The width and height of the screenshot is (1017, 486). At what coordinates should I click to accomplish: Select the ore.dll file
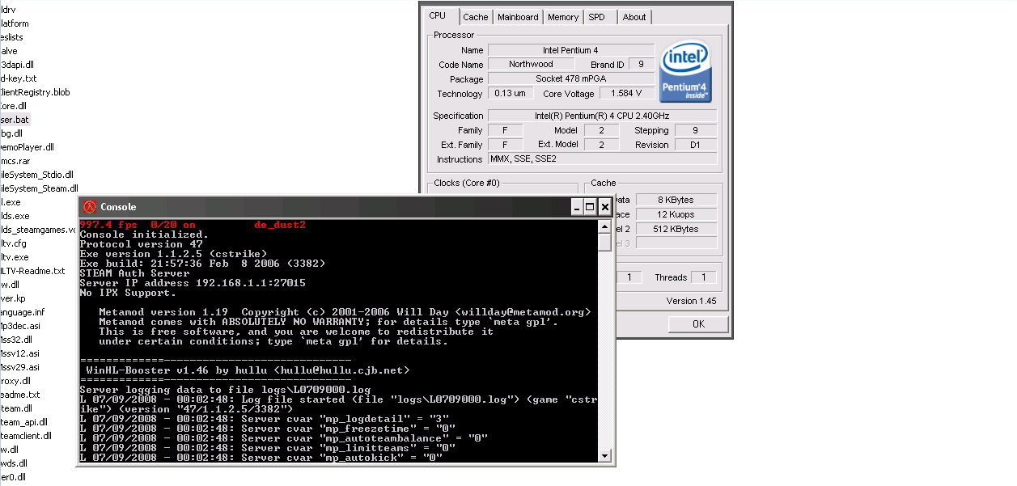point(14,106)
